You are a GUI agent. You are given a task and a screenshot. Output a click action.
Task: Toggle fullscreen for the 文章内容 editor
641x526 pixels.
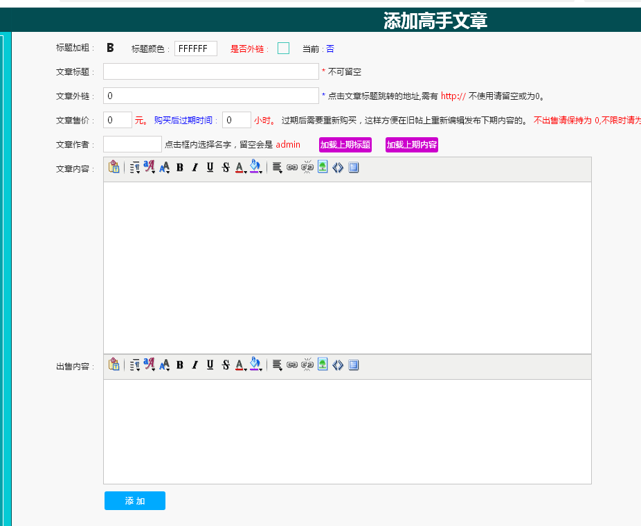point(354,168)
